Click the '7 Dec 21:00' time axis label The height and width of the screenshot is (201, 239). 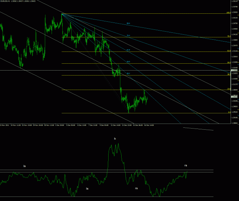[93, 125]
